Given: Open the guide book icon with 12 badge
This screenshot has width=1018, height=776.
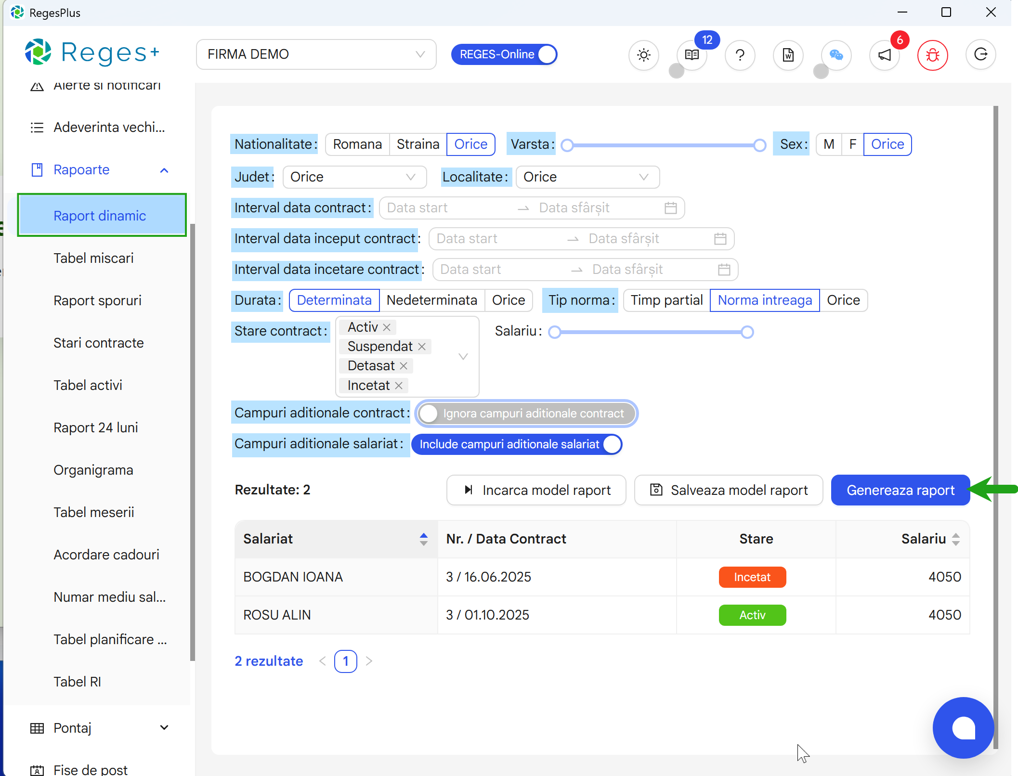Looking at the screenshot, I should (x=692, y=55).
